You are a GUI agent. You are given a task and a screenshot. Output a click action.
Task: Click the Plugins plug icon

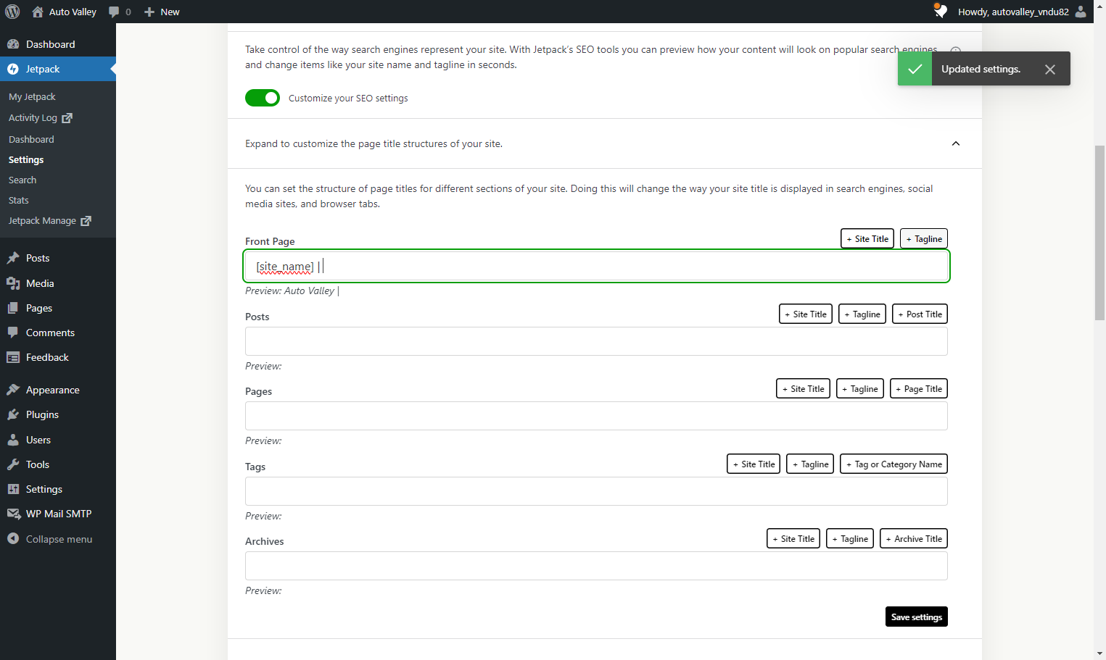[13, 414]
